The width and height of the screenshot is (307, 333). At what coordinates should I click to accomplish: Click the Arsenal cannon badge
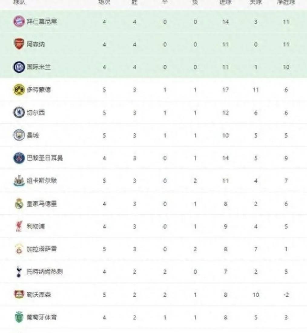19,44
